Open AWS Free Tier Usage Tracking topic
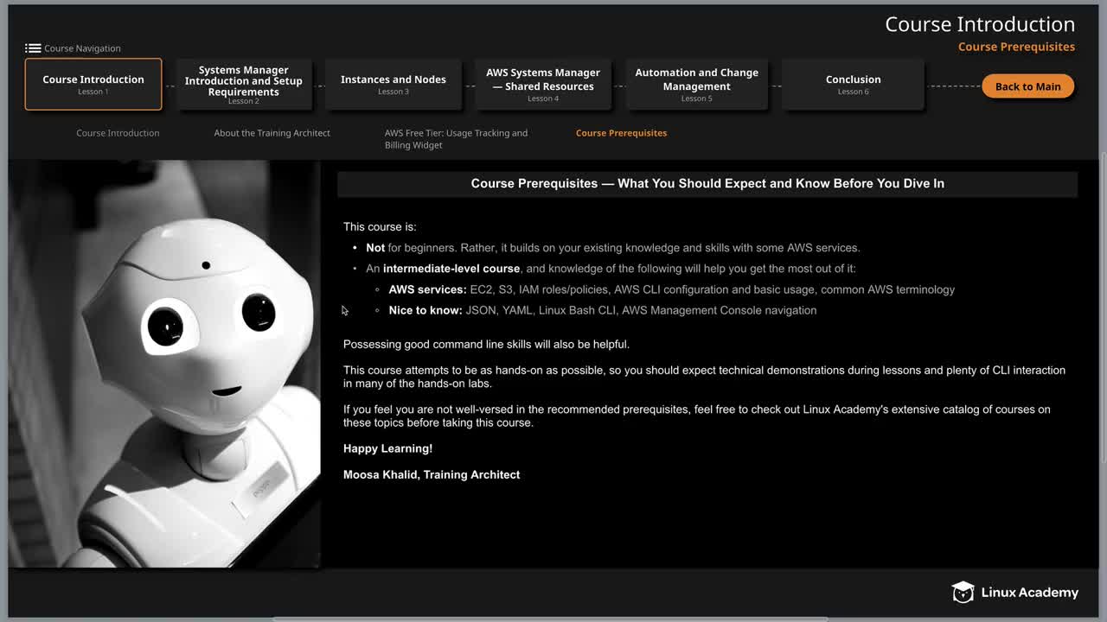This screenshot has height=622, width=1107. pos(456,139)
